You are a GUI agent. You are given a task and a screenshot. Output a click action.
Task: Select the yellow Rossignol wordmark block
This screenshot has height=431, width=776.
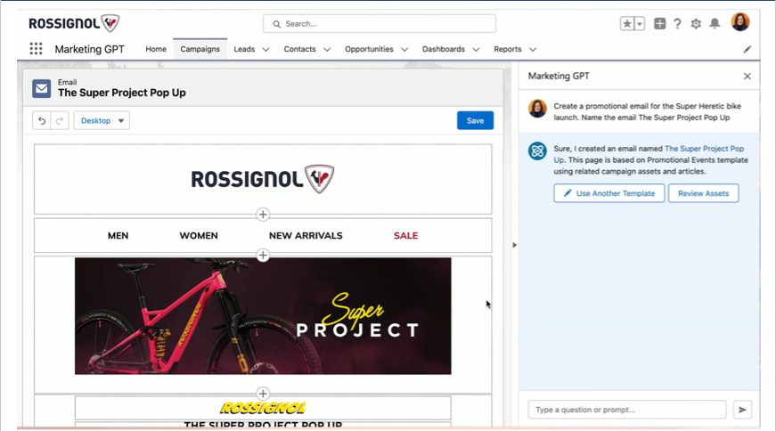[x=263, y=408]
